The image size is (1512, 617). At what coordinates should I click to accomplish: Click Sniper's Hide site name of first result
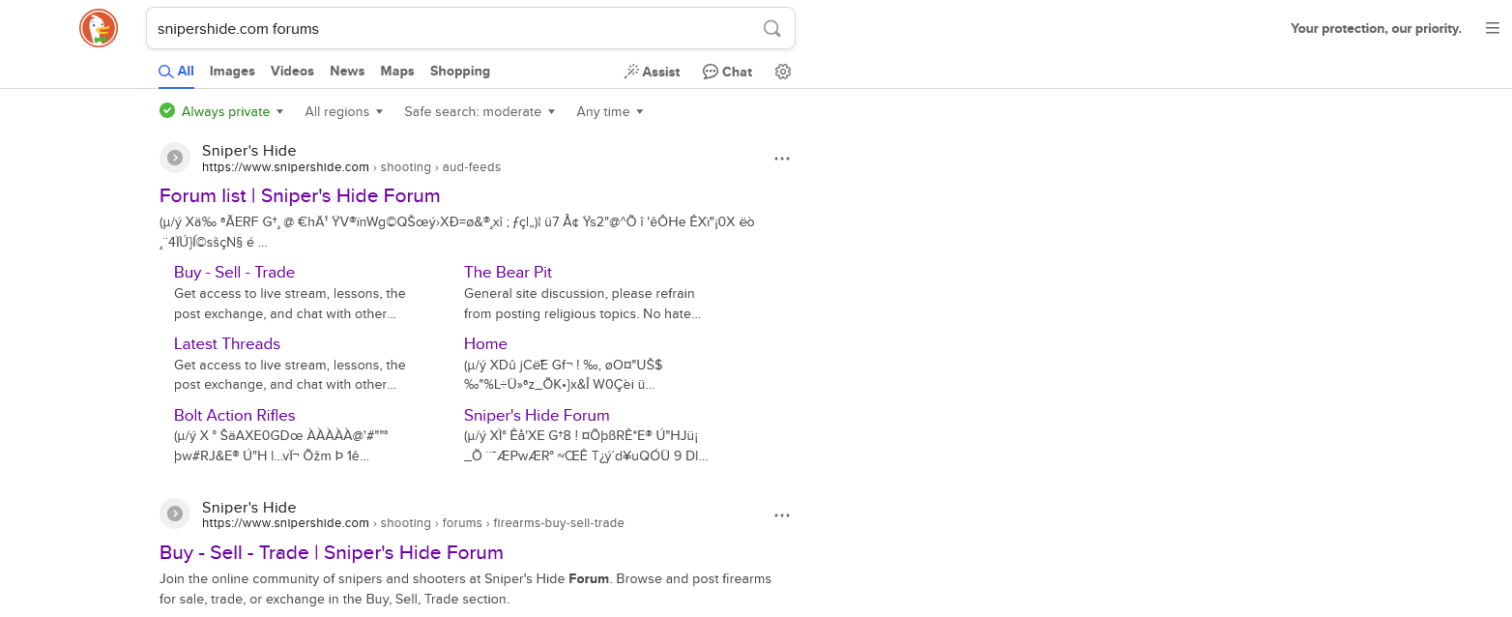click(248, 150)
